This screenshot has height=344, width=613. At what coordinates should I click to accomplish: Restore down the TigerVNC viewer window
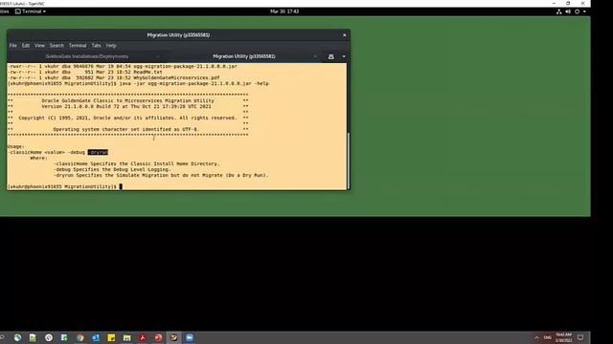pyautogui.click(x=568, y=3)
